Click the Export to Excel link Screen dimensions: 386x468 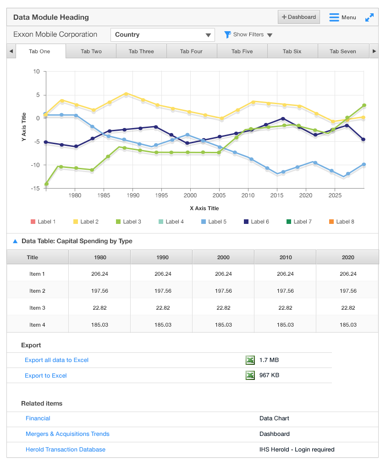pyautogui.click(x=46, y=376)
